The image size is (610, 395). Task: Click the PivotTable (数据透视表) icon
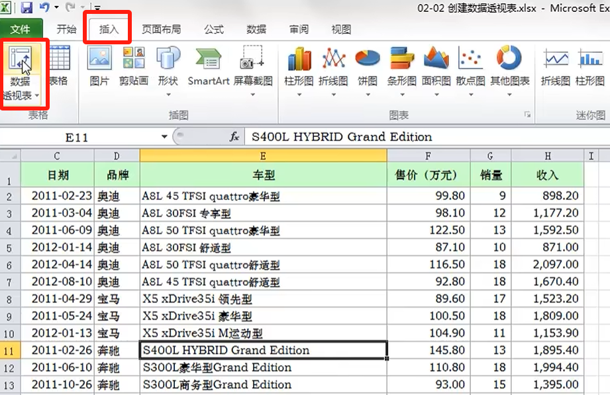[x=21, y=59]
